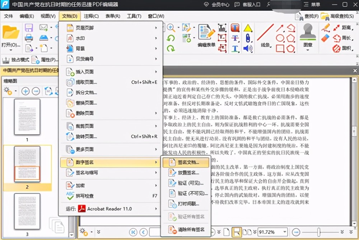
Task: Click the save floppy disk icon
Action: (x=29, y=28)
